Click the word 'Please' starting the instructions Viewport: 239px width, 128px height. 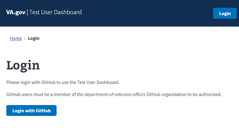pos(13,82)
